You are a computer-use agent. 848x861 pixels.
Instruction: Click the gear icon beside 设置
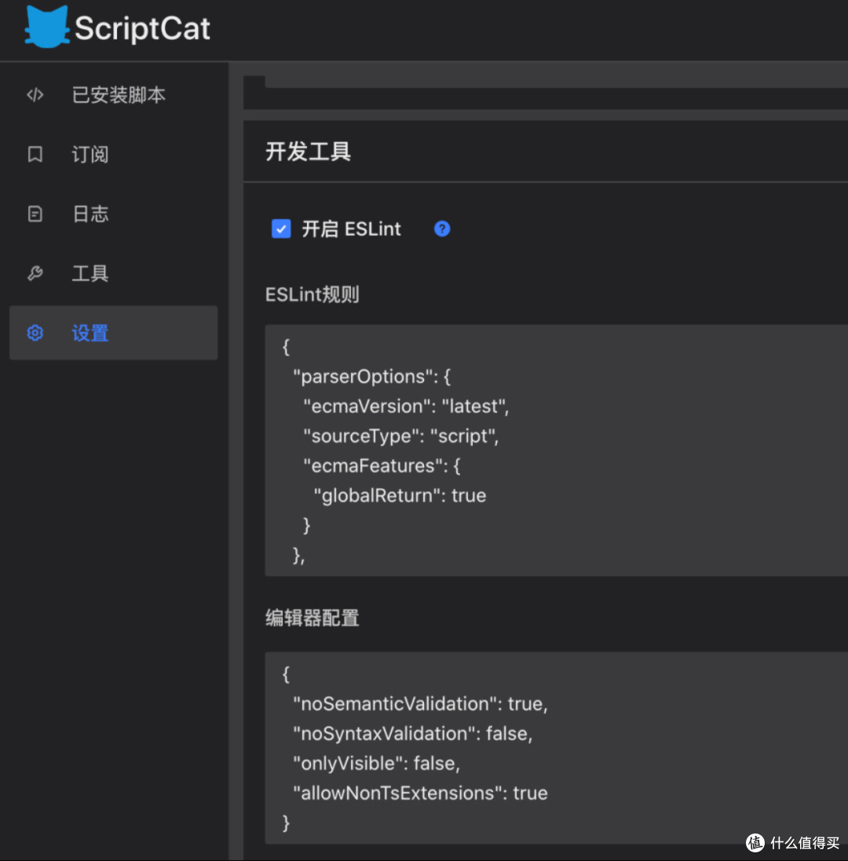point(35,333)
